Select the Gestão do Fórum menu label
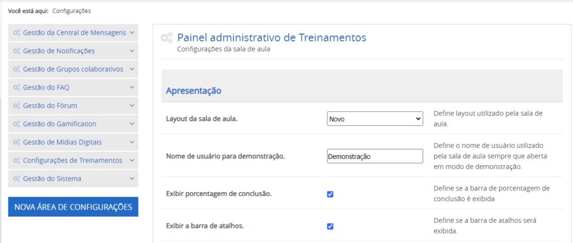The height and width of the screenshot is (243, 573). point(50,106)
